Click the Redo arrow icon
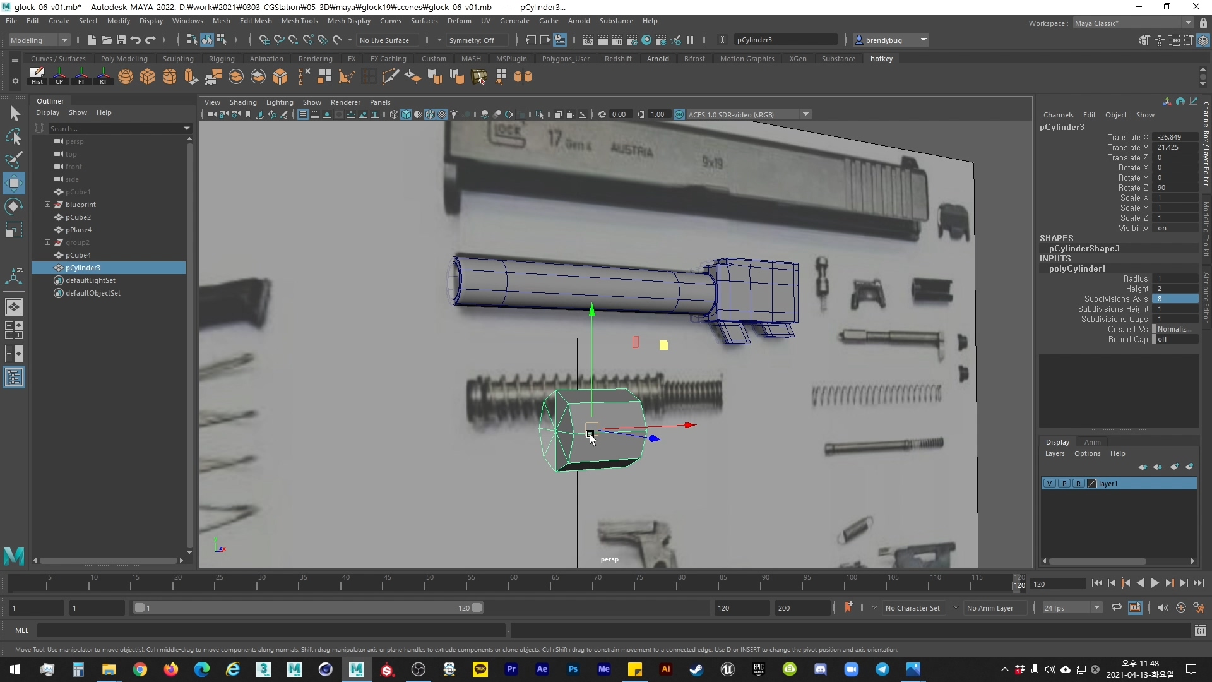1212x682 pixels. point(150,40)
